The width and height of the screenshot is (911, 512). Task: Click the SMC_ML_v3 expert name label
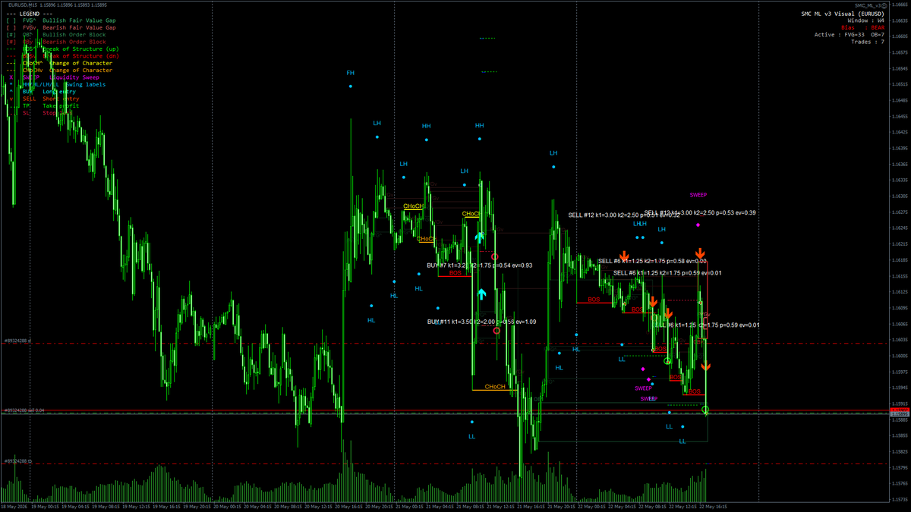pos(866,5)
